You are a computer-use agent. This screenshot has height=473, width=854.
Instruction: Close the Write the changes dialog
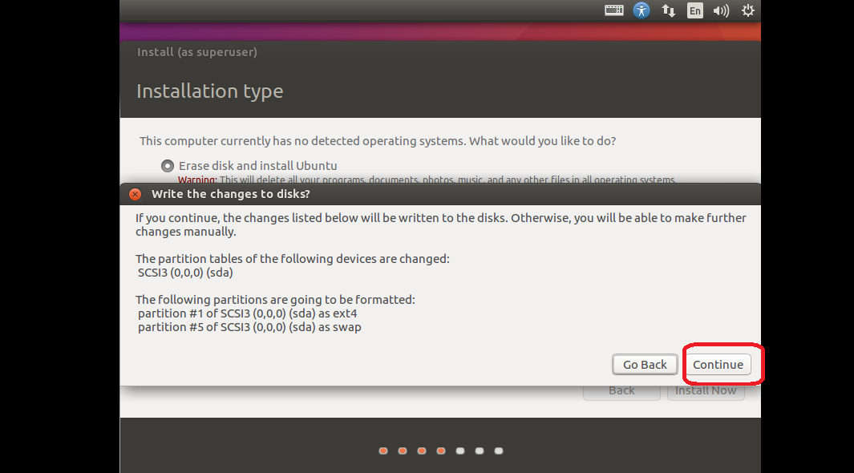tap(135, 194)
